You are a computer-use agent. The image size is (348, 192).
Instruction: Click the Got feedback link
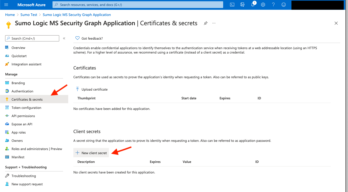tap(89, 38)
